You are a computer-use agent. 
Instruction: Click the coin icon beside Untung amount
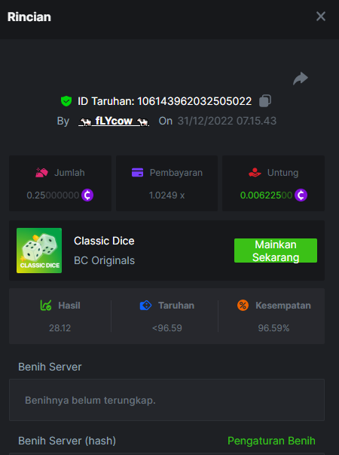point(301,195)
